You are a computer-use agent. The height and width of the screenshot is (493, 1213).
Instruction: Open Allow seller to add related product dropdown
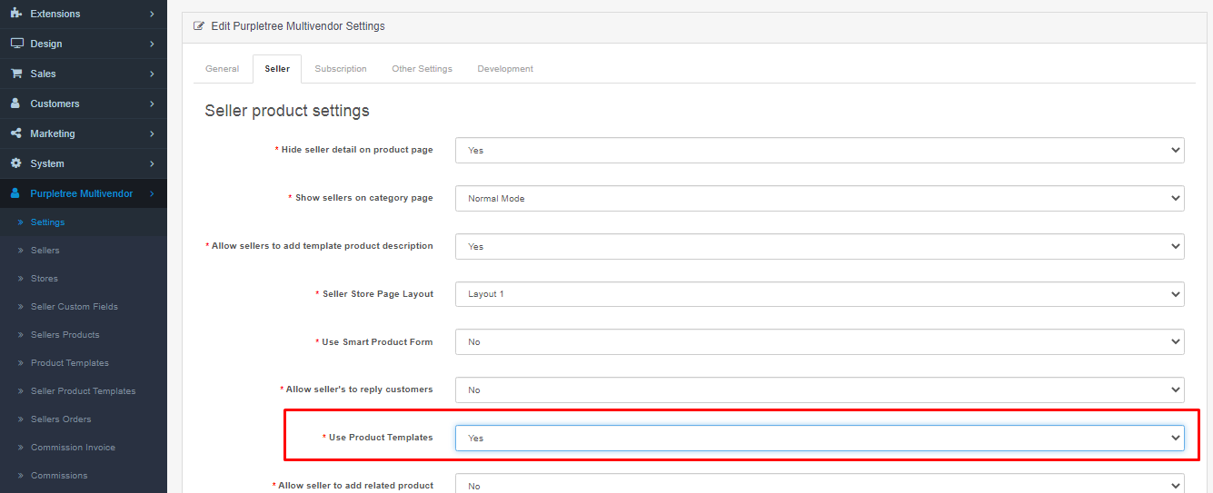tap(820, 484)
